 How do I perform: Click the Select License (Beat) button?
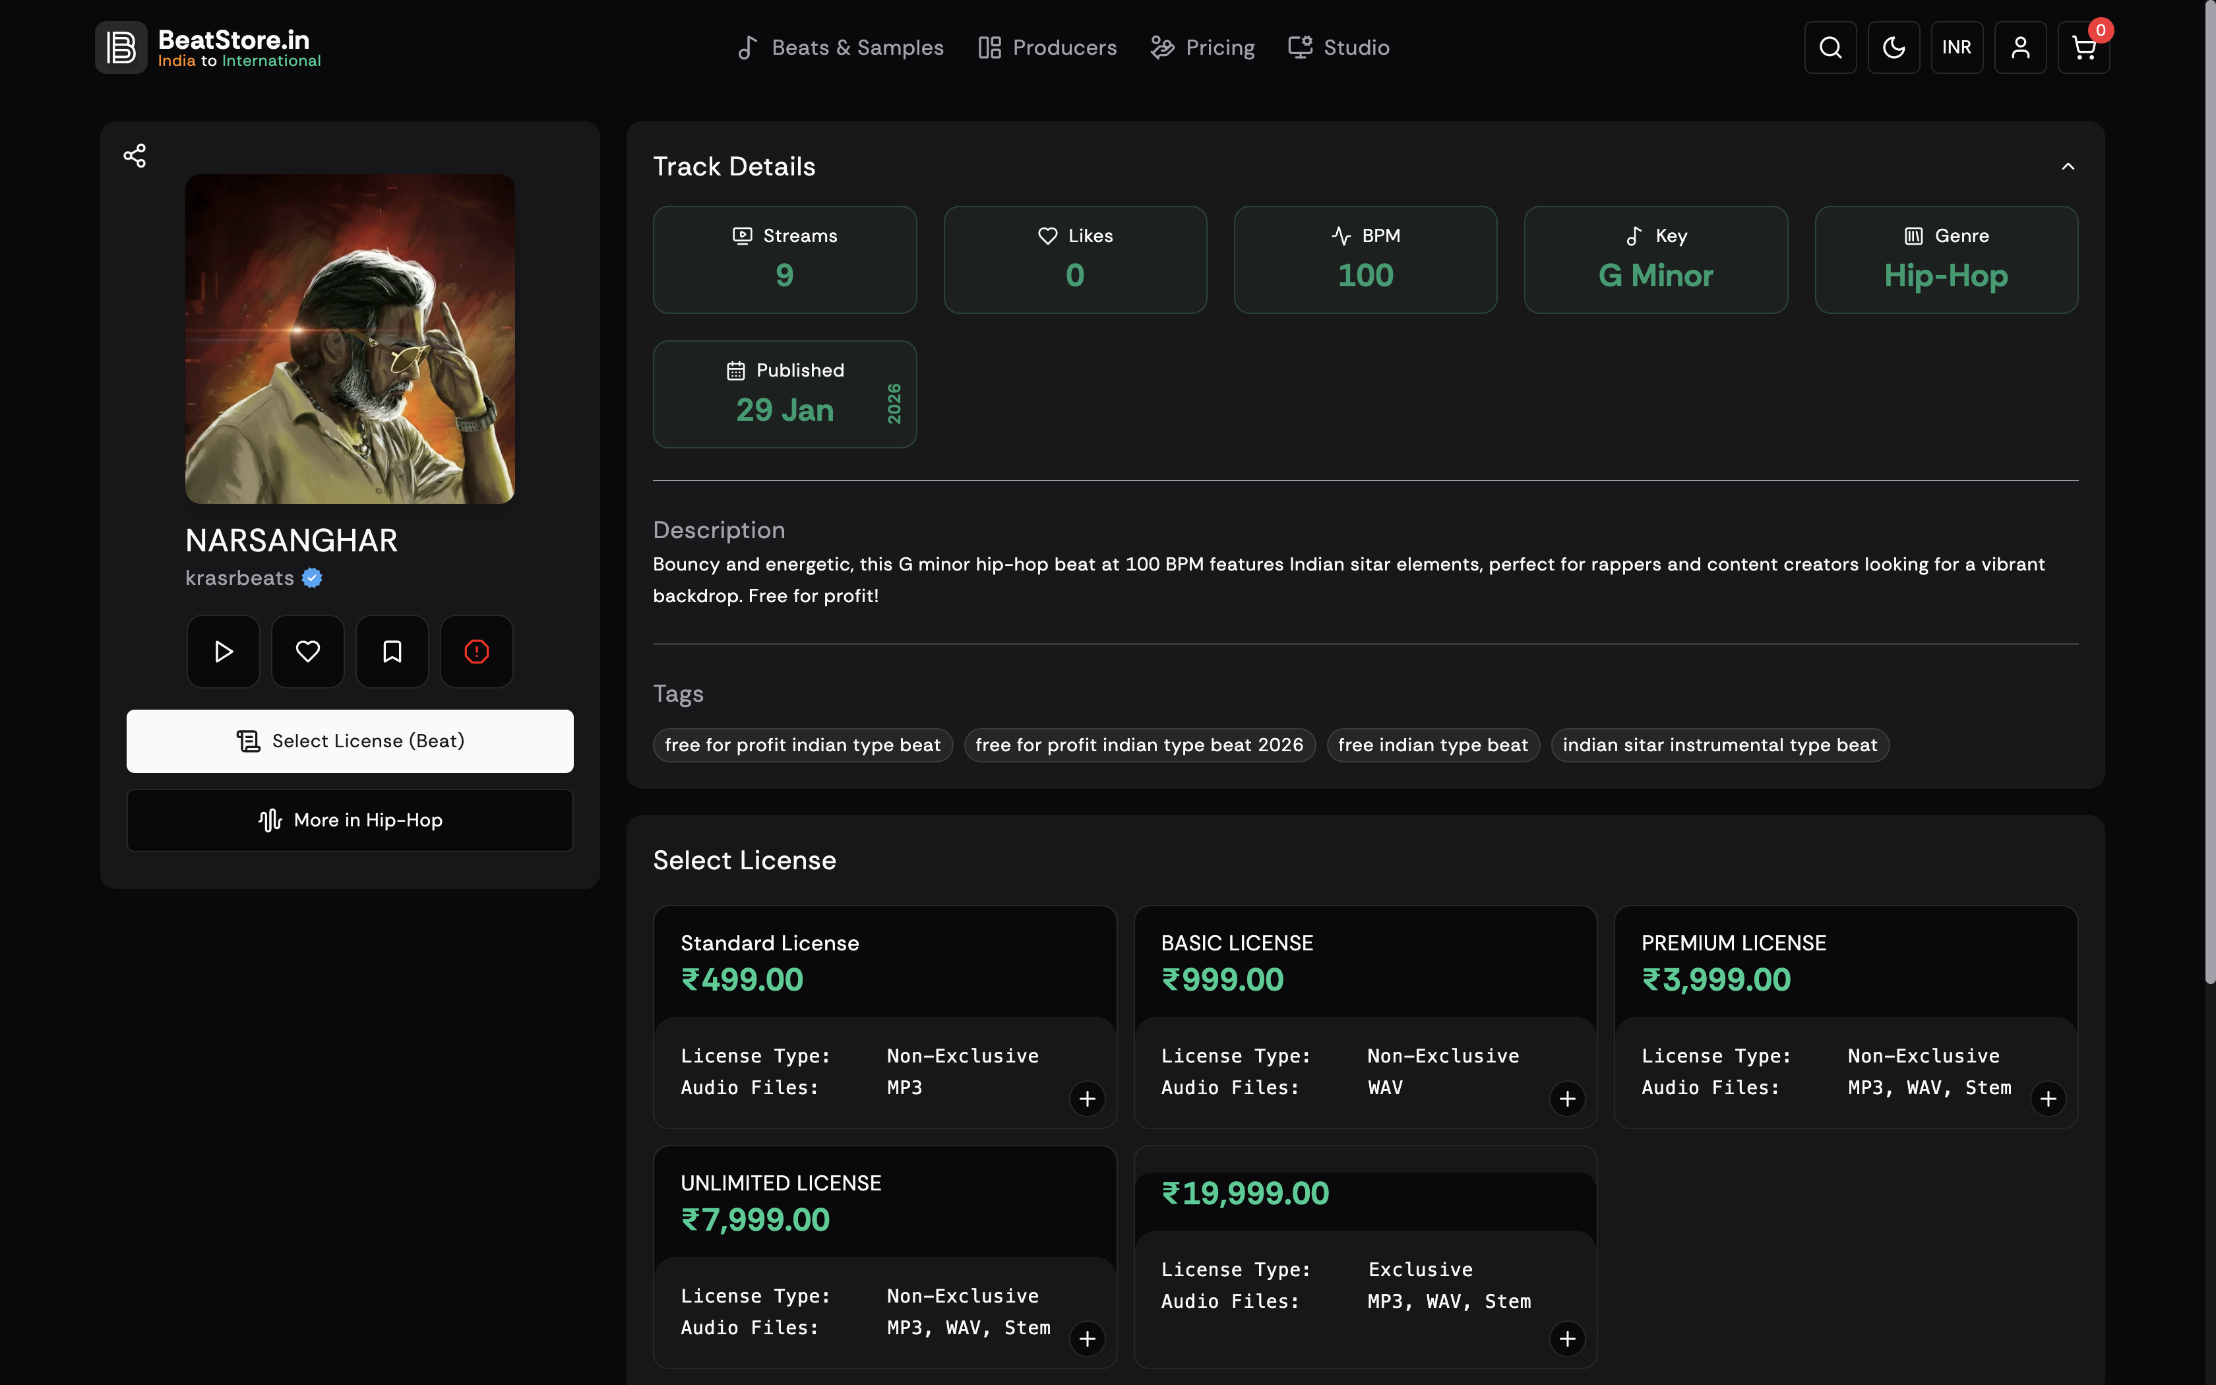[350, 741]
